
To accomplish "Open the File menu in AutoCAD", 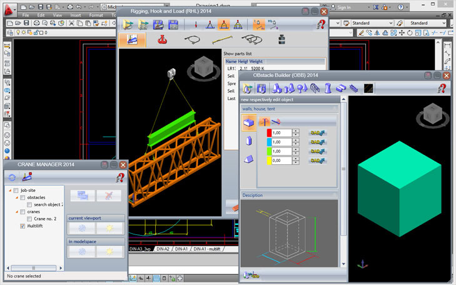I will coord(26,15).
